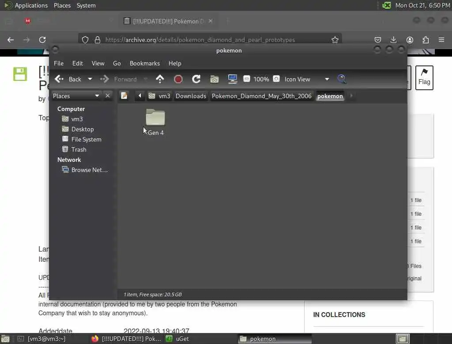Viewport: 452px width, 344px height.
Task: Navigate to Downloads in the path bar
Action: tap(191, 96)
